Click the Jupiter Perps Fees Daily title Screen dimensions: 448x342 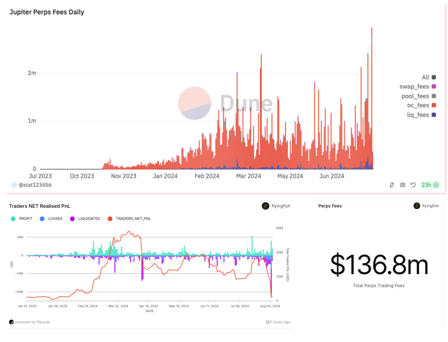pos(47,12)
